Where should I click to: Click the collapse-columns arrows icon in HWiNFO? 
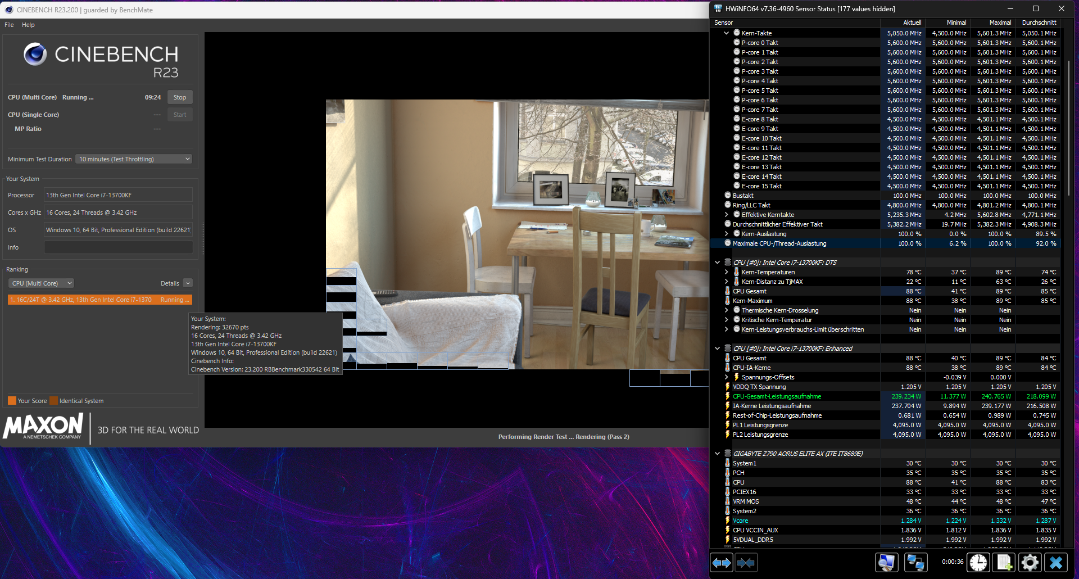(746, 562)
